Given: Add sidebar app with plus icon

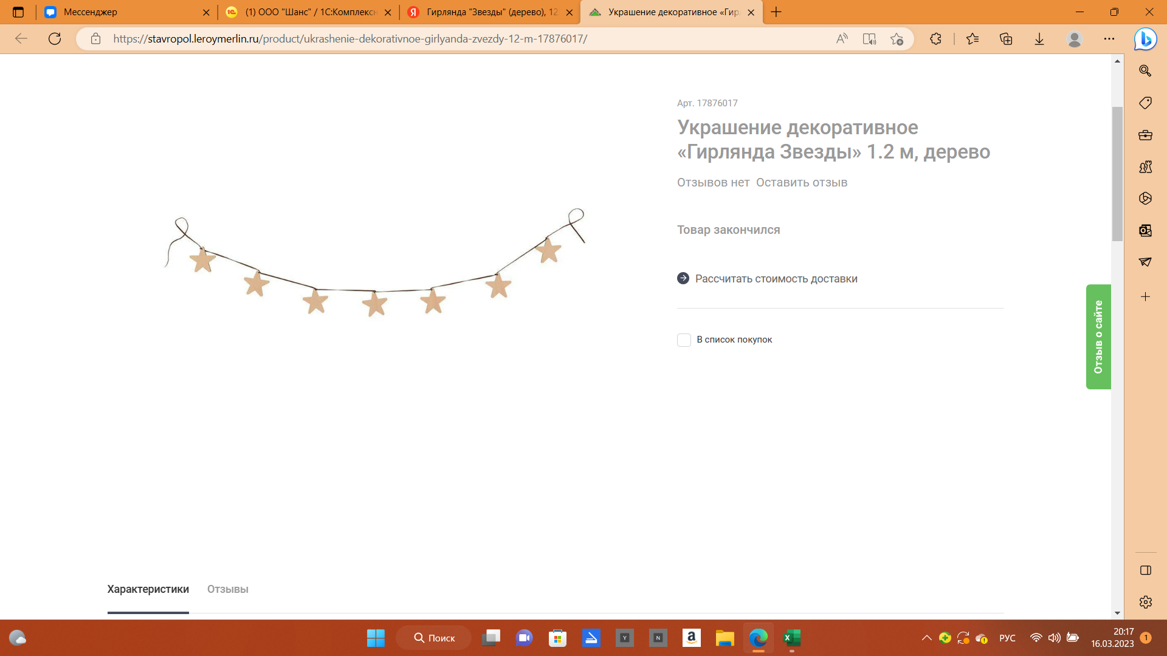Looking at the screenshot, I should 1145,296.
